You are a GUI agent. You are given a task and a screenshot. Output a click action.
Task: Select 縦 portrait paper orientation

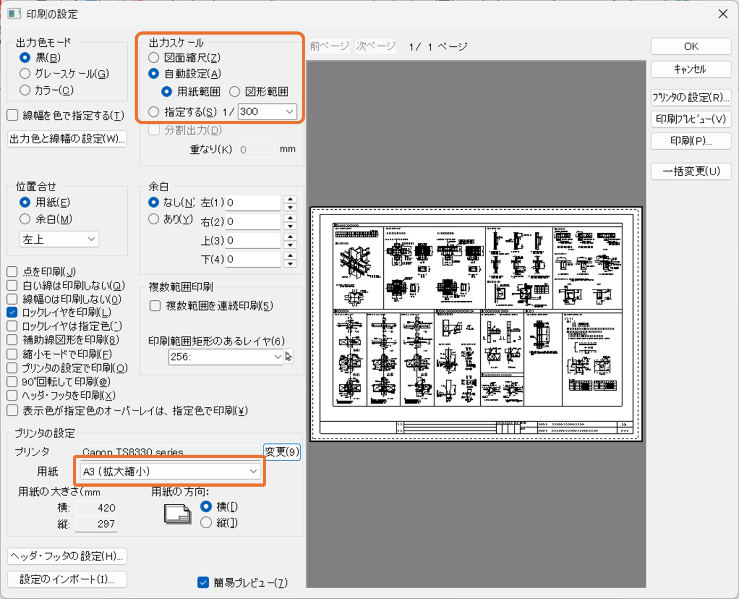coord(207,523)
